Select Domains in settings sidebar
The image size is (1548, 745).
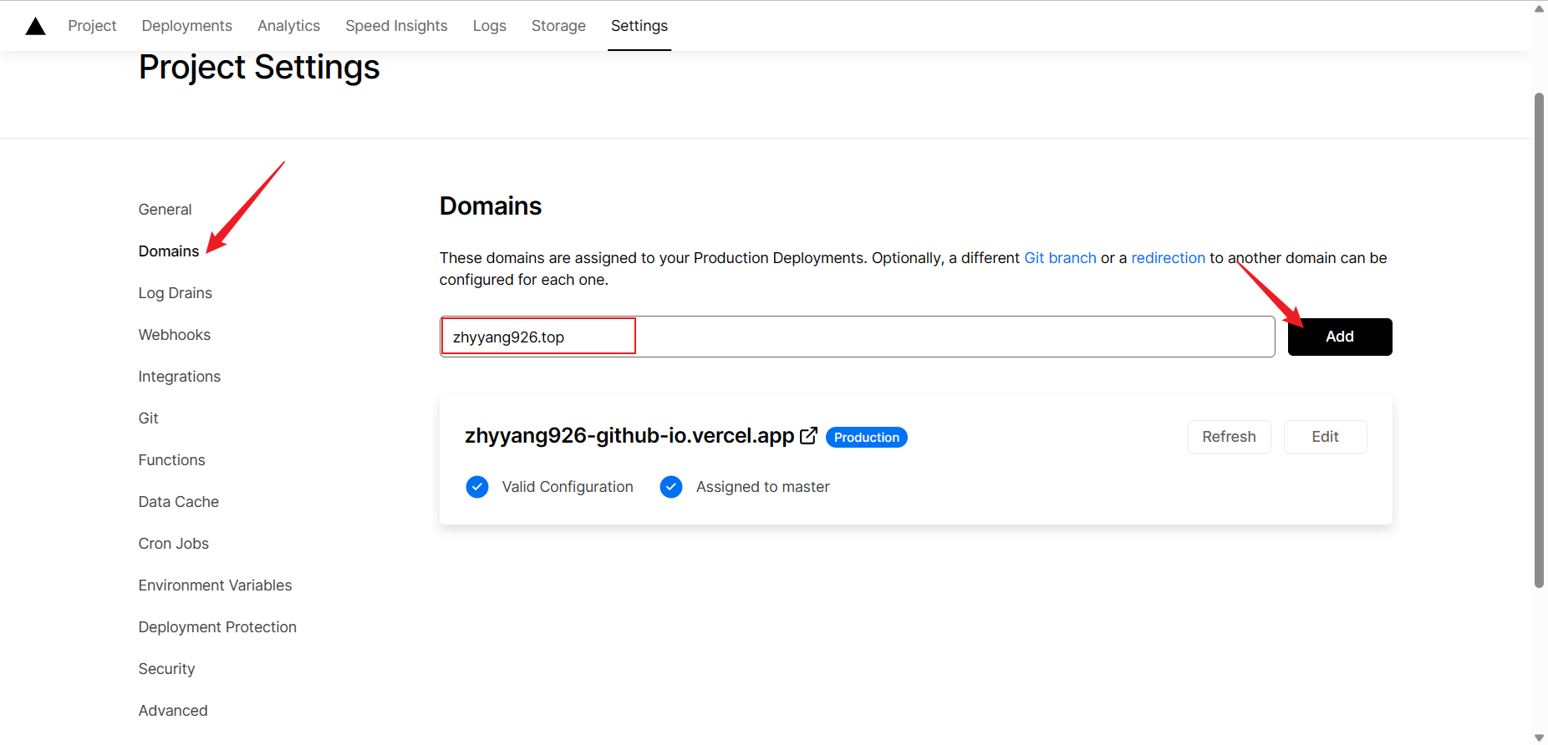(169, 251)
